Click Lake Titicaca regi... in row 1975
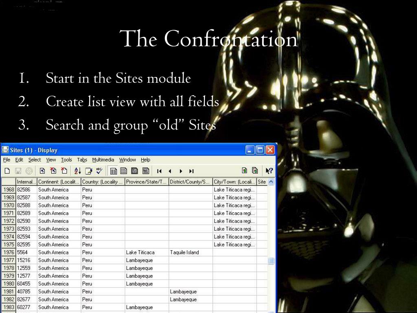 point(234,245)
